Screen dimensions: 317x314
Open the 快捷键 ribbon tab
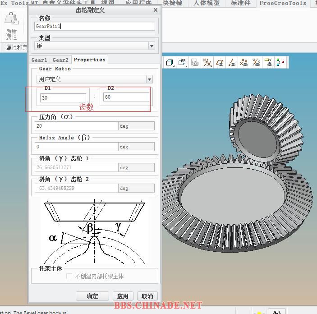click(173, 3)
